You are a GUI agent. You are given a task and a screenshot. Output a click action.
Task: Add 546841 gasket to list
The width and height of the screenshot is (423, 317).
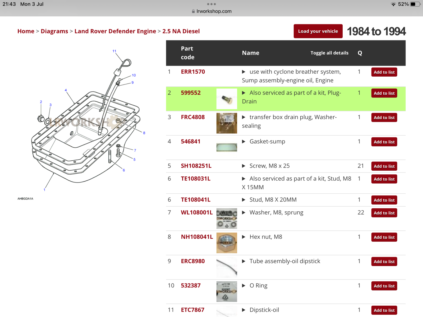(384, 142)
